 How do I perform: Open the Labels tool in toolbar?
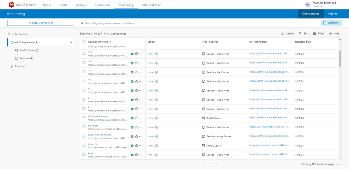tap(288, 34)
